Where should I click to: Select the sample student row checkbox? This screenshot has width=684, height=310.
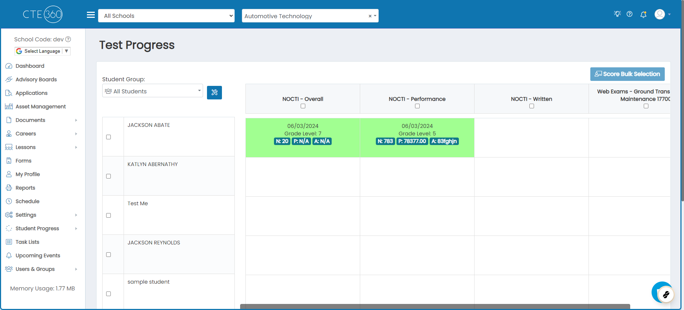coord(109,294)
